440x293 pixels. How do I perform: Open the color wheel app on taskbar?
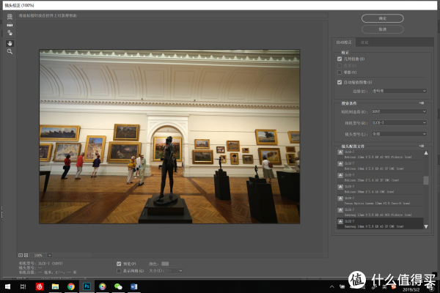pos(103,286)
